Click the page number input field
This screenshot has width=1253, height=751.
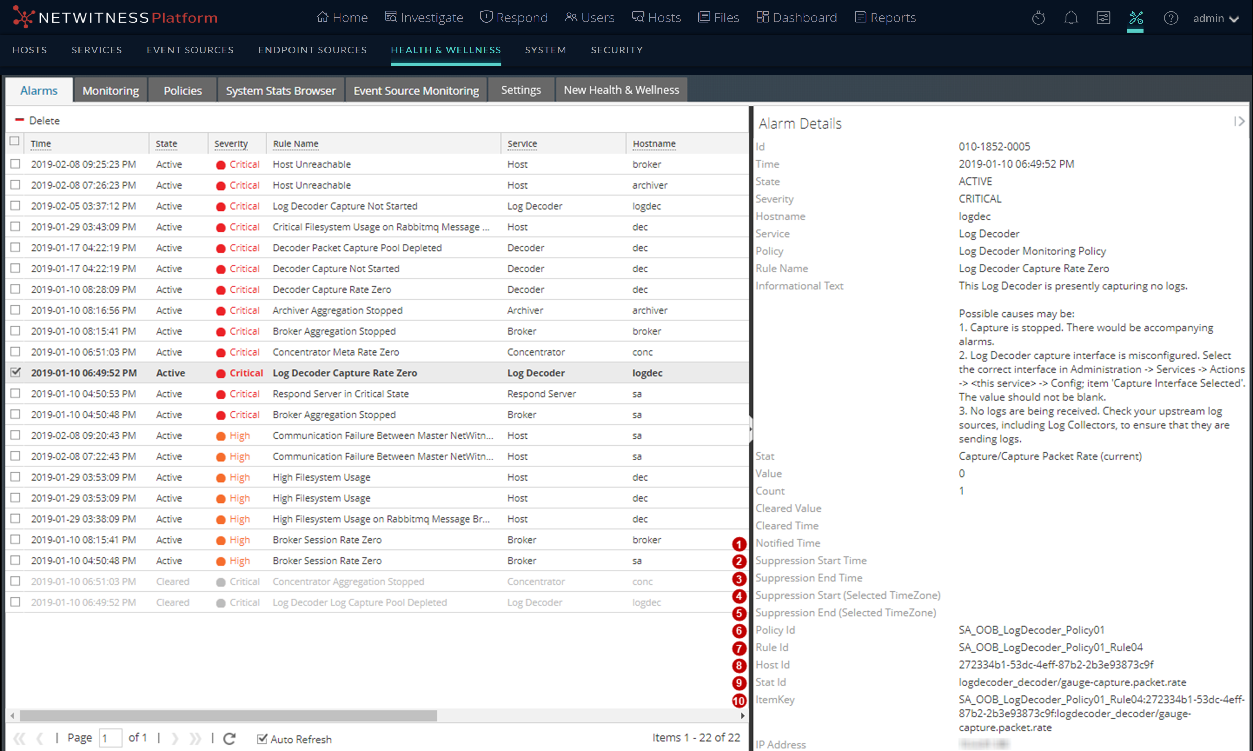pos(110,738)
